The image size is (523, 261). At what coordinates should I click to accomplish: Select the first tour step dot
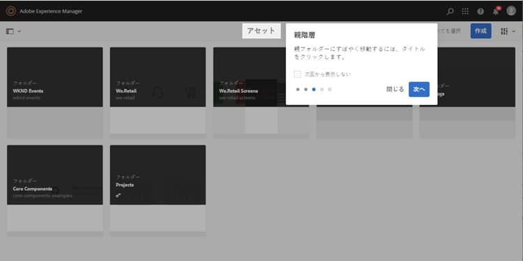tap(298, 89)
